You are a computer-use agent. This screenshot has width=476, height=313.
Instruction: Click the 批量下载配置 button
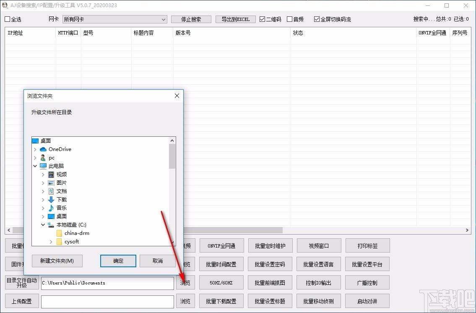pos(221,301)
